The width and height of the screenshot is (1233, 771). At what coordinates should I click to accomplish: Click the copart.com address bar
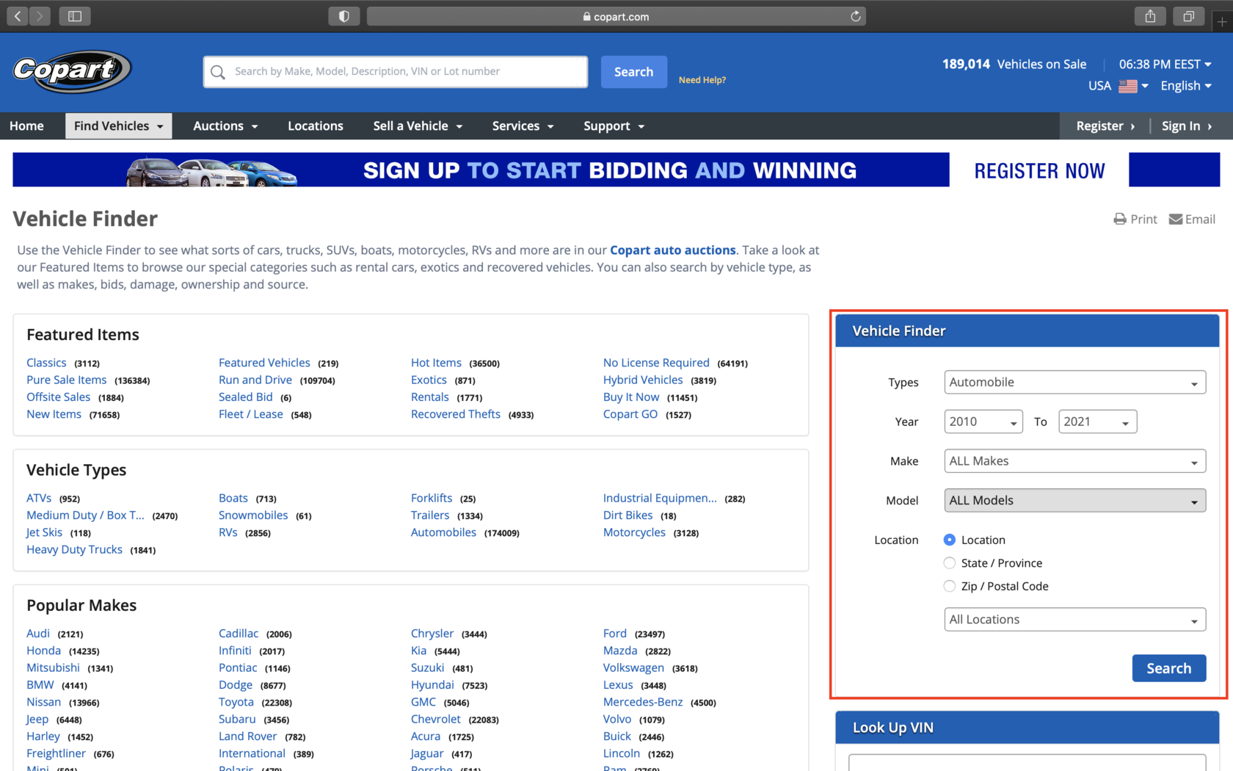coord(616,16)
